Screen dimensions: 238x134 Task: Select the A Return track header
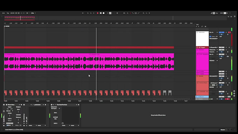[202, 97]
